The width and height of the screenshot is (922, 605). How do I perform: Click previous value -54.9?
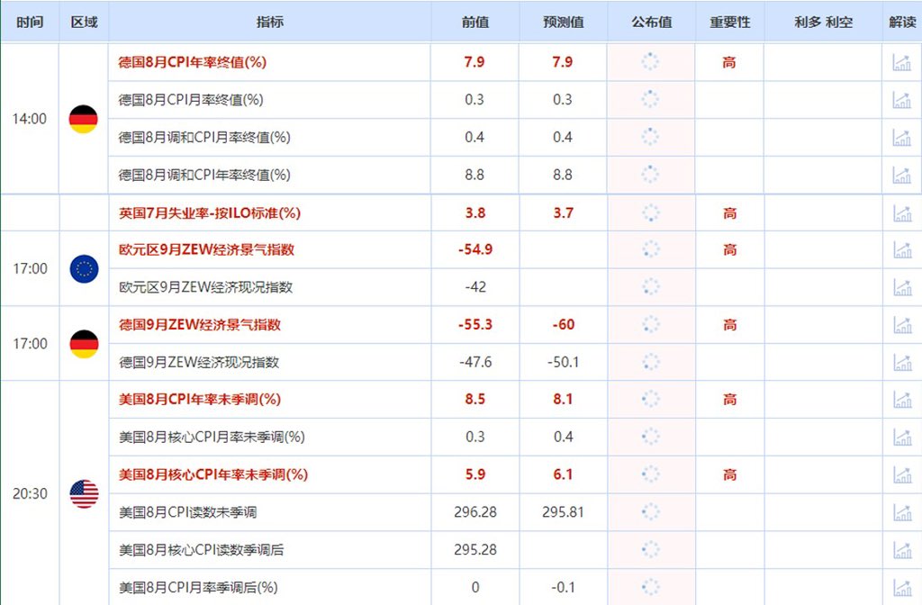click(x=475, y=249)
